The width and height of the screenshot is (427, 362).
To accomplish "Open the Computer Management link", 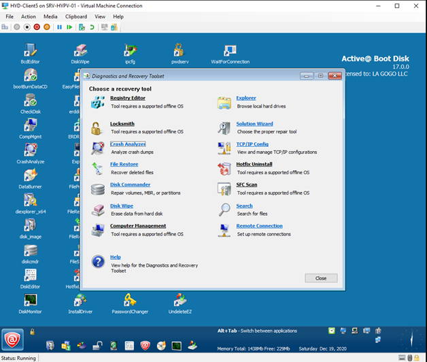I will click(138, 226).
